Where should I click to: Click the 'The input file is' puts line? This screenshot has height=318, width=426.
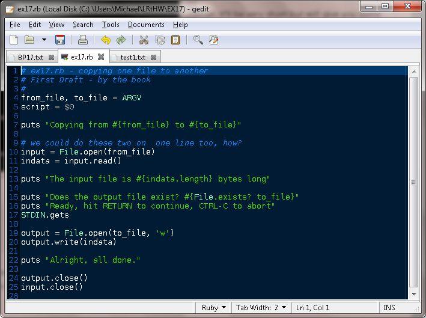pyautogui.click(x=145, y=179)
